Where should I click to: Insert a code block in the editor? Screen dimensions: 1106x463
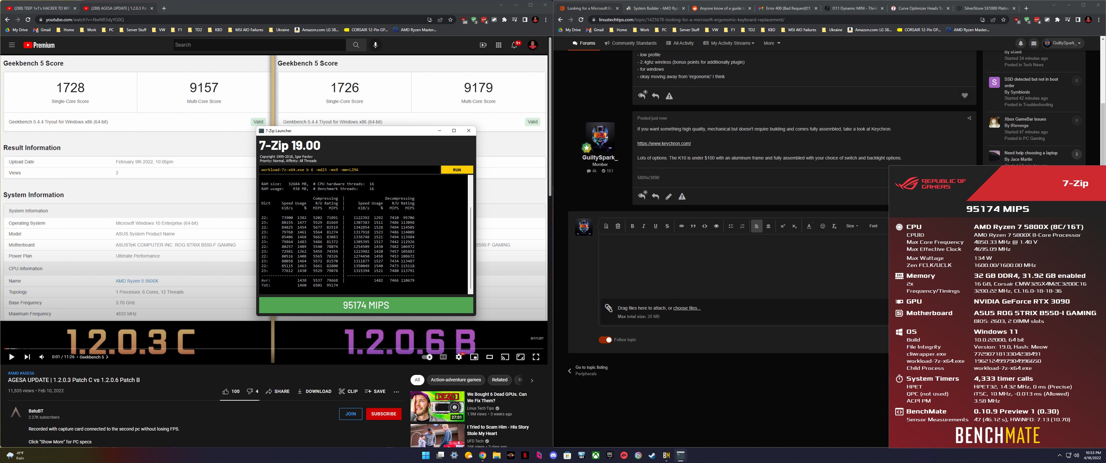704,226
